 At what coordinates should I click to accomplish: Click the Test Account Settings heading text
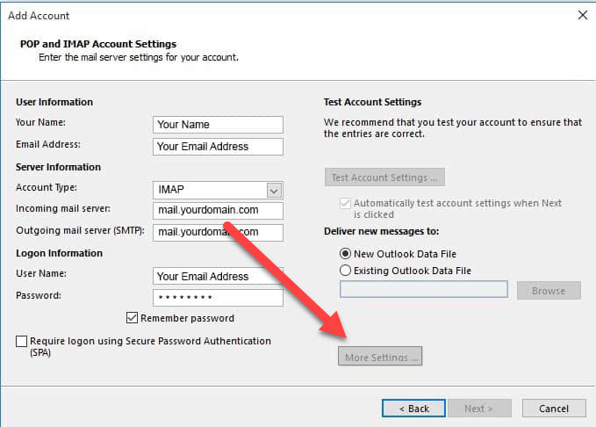coord(372,102)
